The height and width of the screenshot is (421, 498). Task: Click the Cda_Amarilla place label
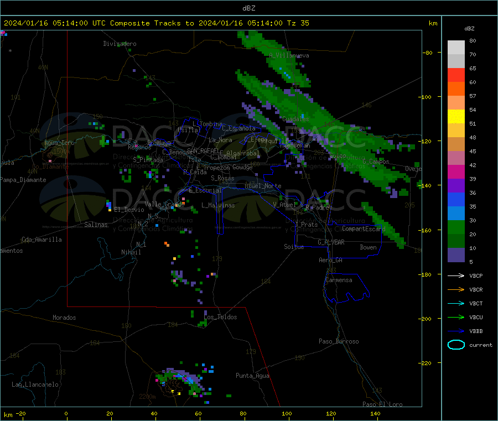(41, 240)
